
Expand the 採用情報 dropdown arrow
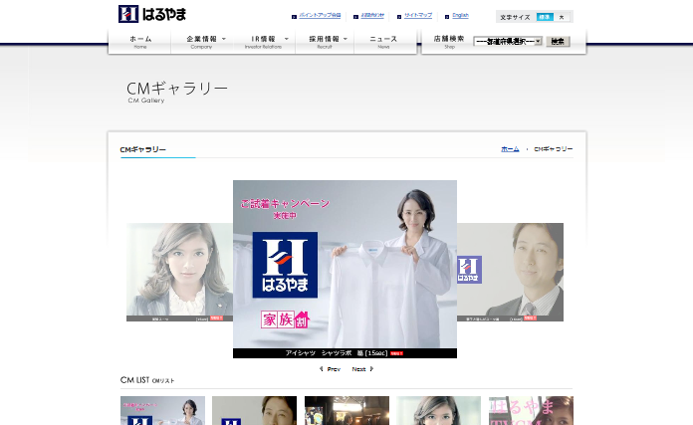pyautogui.click(x=346, y=39)
